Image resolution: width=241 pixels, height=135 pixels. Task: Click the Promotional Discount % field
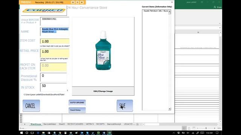(x=53, y=77)
